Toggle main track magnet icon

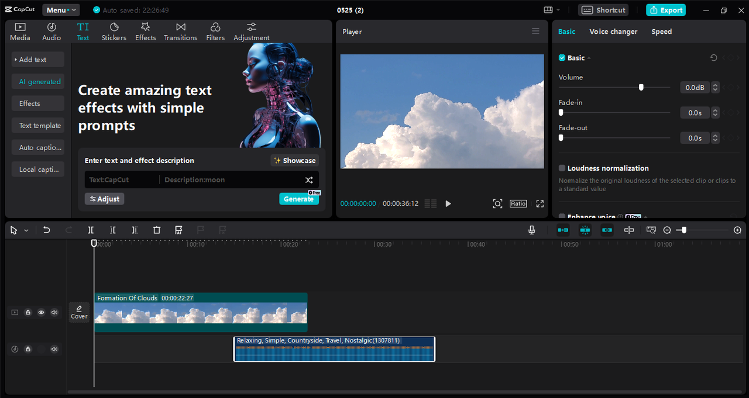click(563, 230)
